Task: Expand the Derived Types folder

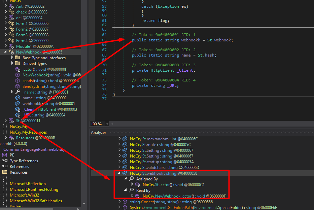Action: click(x=12, y=64)
